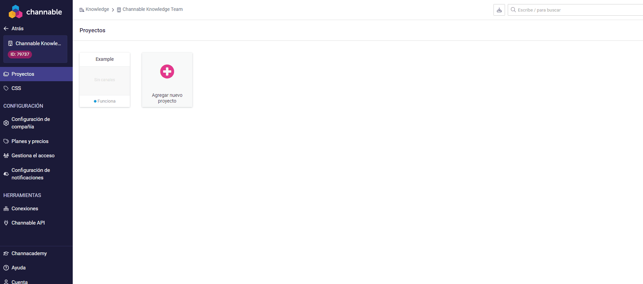
Task: Click the pink plus icon
Action: [x=167, y=72]
